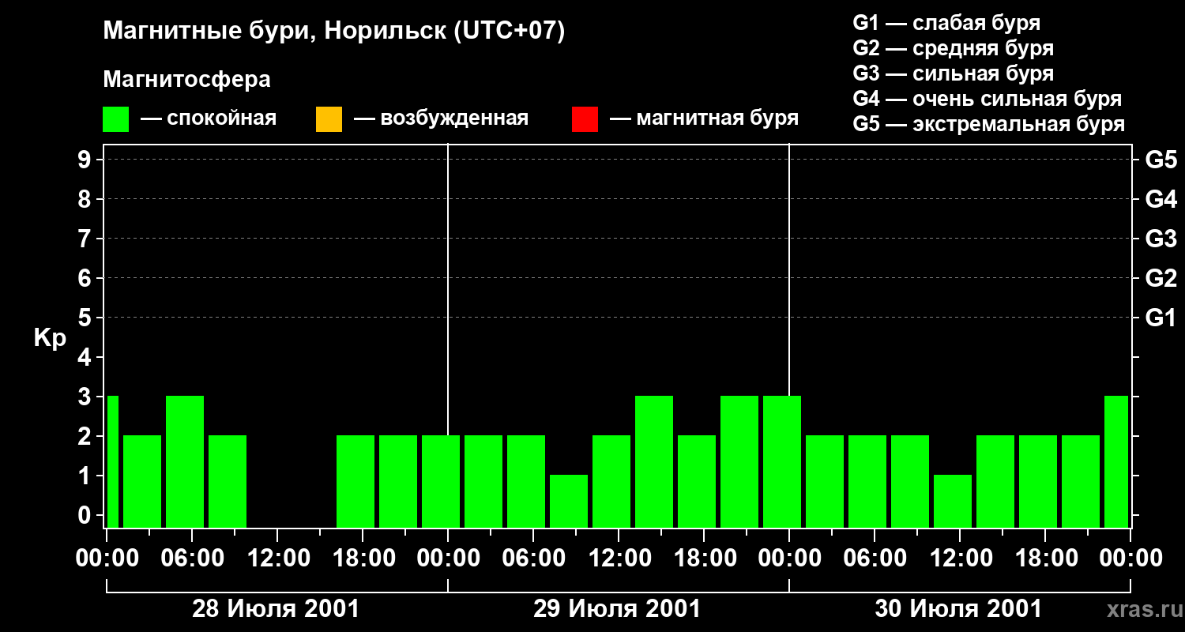Click the 12:00 time label for 28 July
The height and width of the screenshot is (632, 1185).
click(x=277, y=559)
